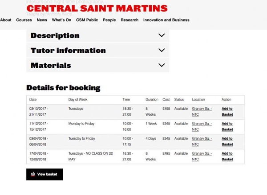
Task: Click the Central Saint Martins logo
Action: pyautogui.click(x=97, y=8)
